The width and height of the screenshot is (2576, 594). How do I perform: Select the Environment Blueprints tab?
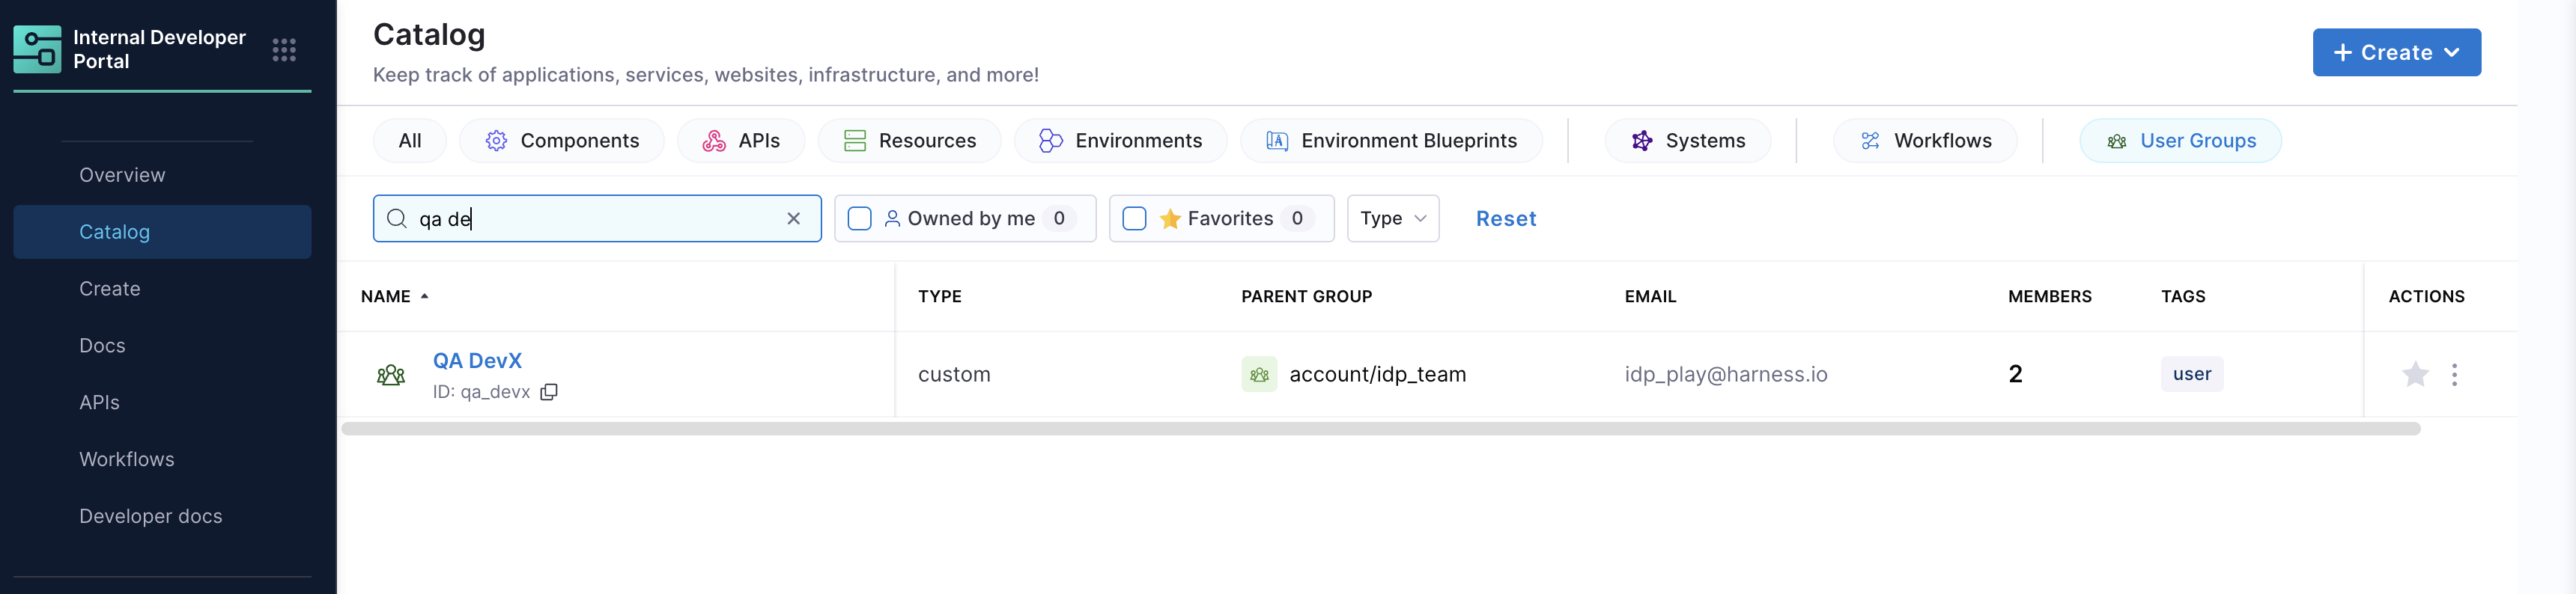click(x=1390, y=141)
